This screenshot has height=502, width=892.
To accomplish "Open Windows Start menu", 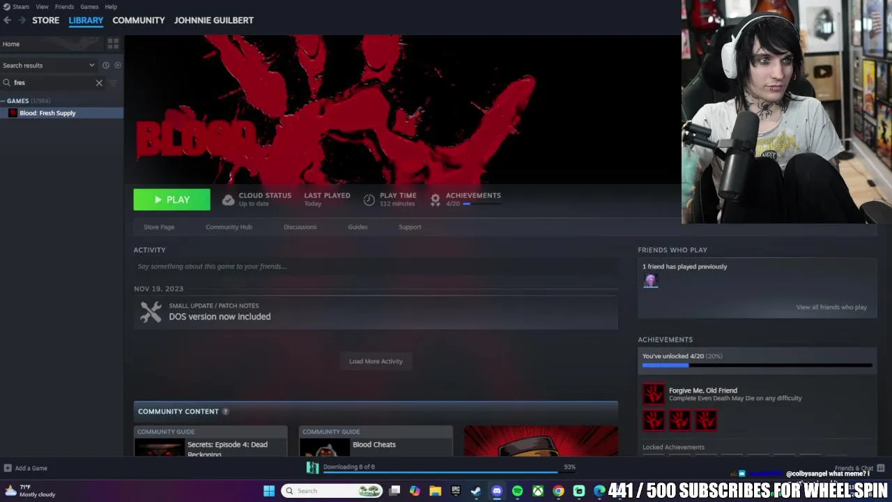I will (269, 491).
